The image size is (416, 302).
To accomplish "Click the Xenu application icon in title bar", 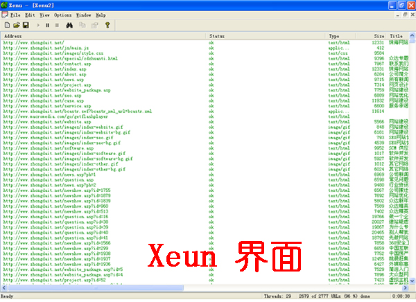I will click(4, 5).
